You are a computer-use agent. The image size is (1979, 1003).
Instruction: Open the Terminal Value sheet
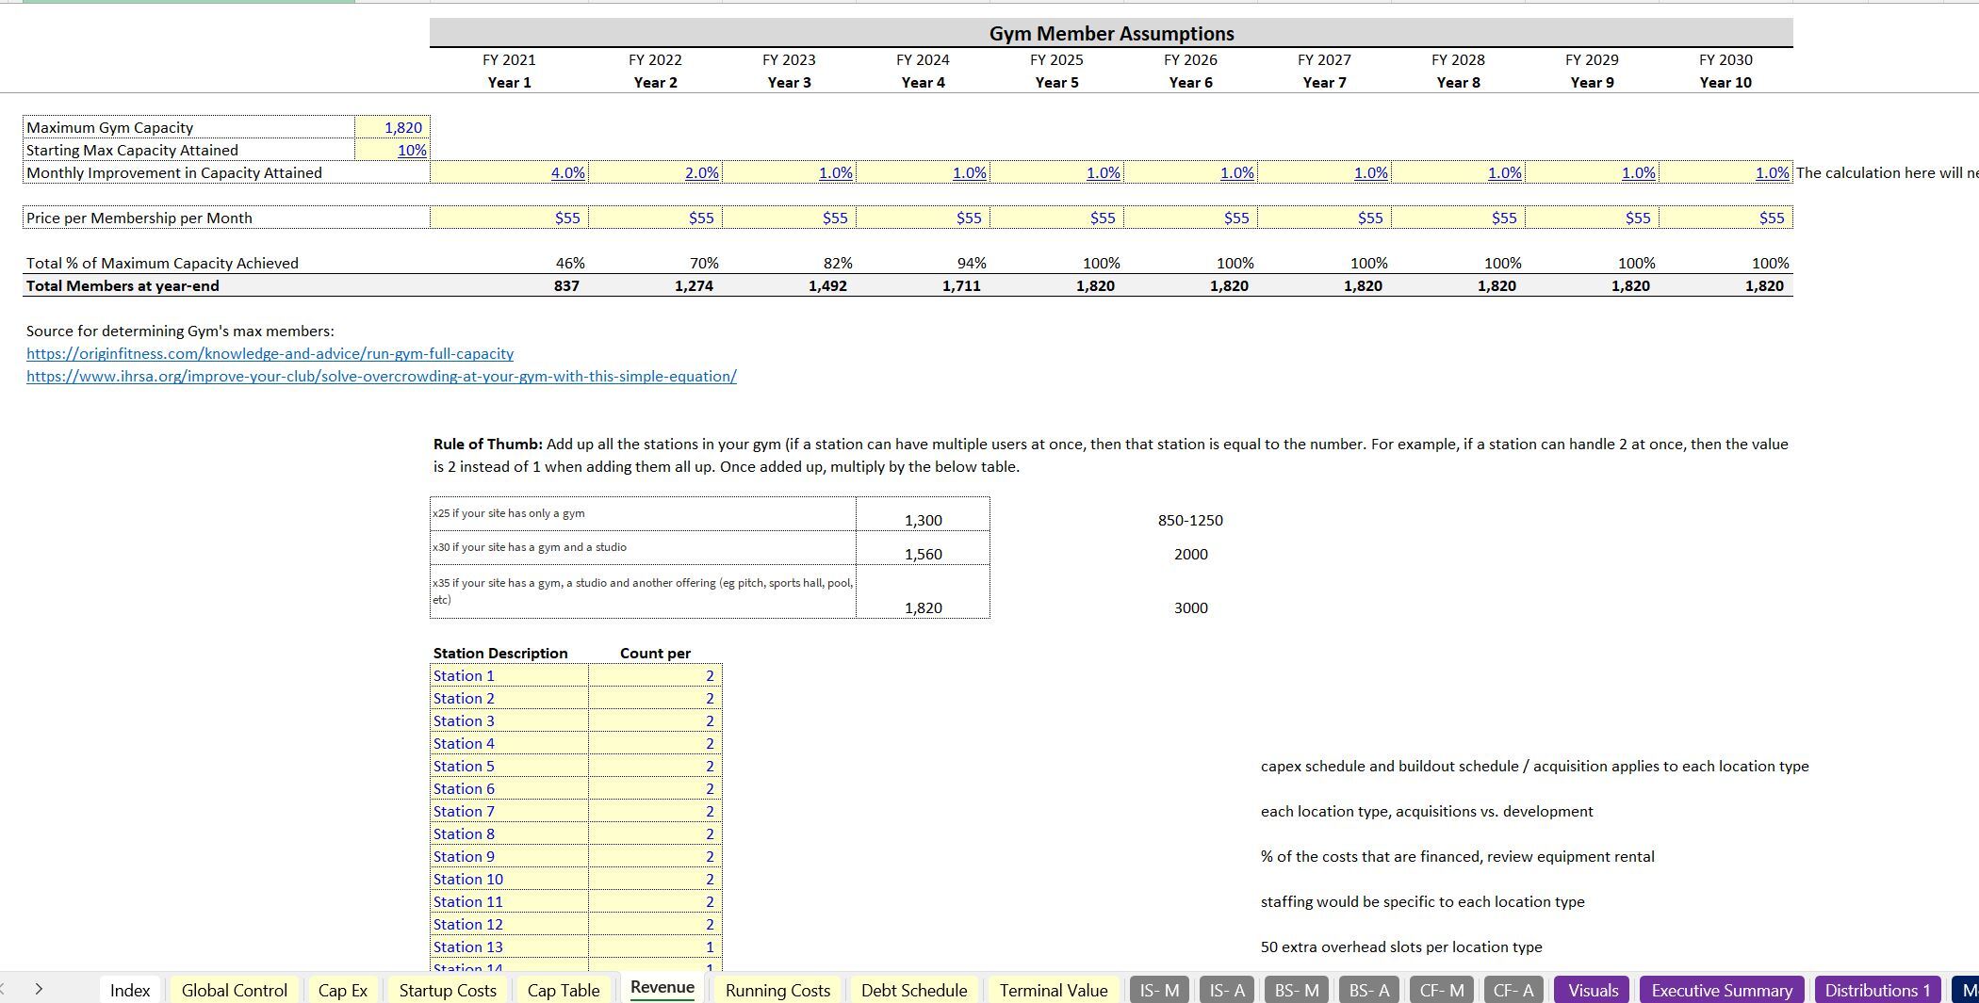tap(1053, 990)
